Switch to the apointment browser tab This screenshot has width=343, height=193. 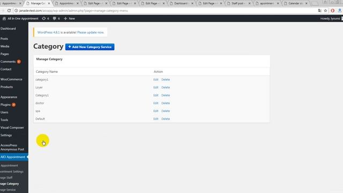[x=267, y=3]
